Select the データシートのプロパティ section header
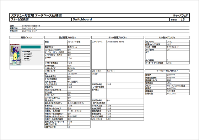 (167, 71)
